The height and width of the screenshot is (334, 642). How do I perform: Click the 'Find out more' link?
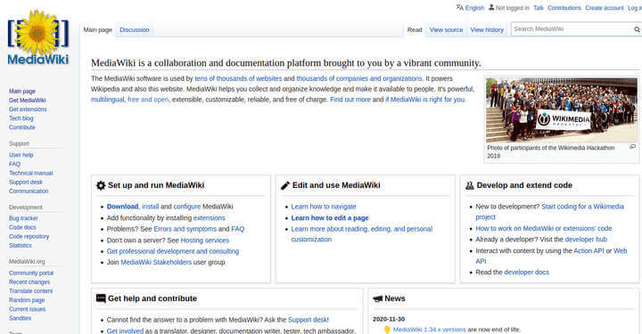[350, 100]
